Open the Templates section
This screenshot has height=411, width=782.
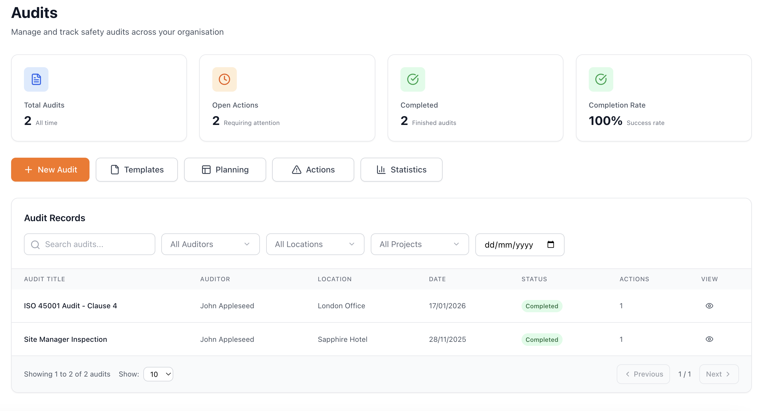[137, 169]
